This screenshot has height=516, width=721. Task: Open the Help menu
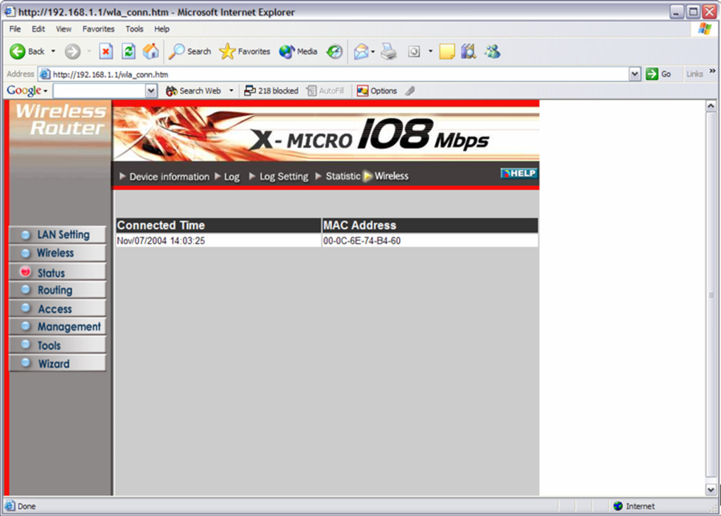coord(162,29)
